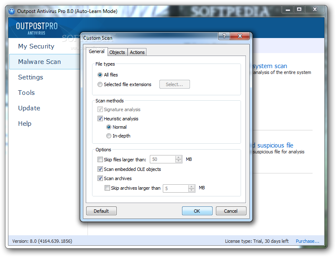336x257 pixels.
Task: Switch to the General tab
Action: (97, 51)
